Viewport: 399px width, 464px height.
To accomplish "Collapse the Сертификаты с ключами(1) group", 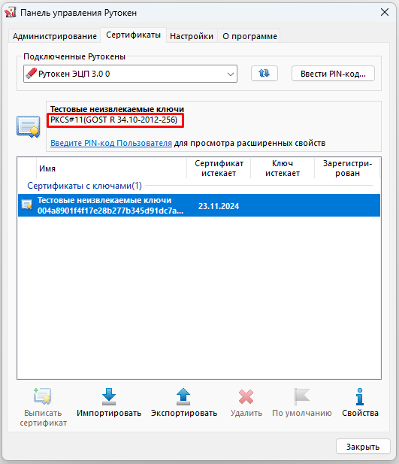I will [x=85, y=186].
